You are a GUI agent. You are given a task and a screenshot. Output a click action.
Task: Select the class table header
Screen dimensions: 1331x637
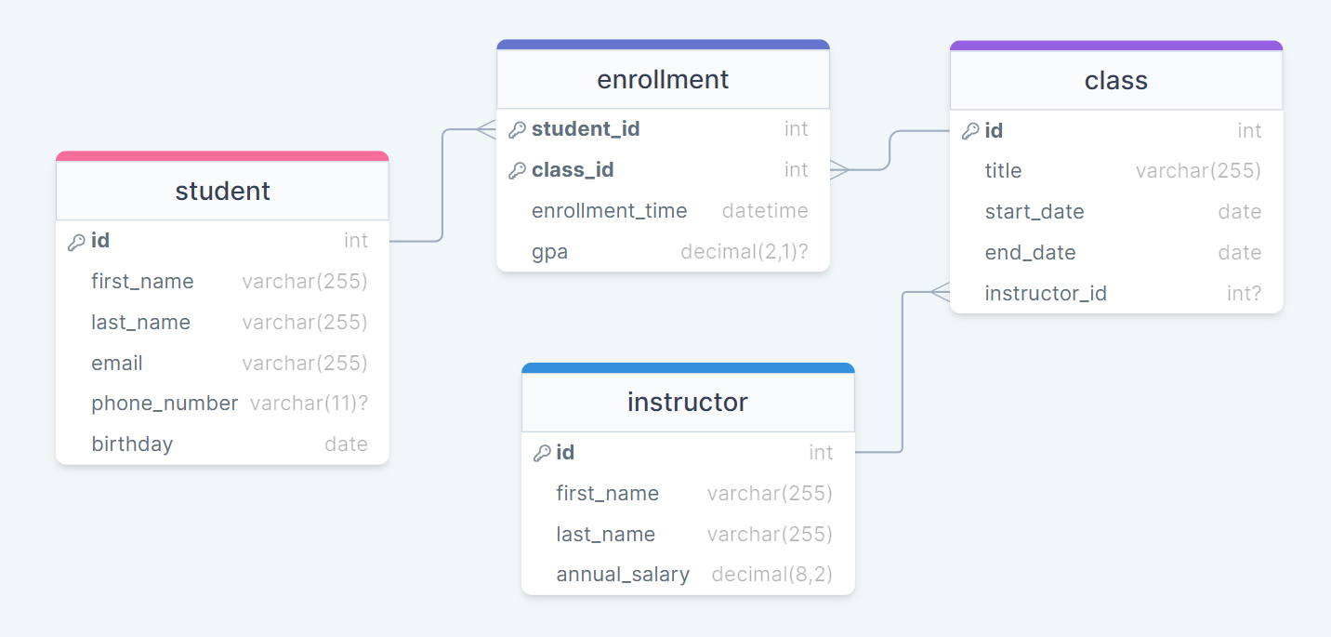tap(1116, 80)
